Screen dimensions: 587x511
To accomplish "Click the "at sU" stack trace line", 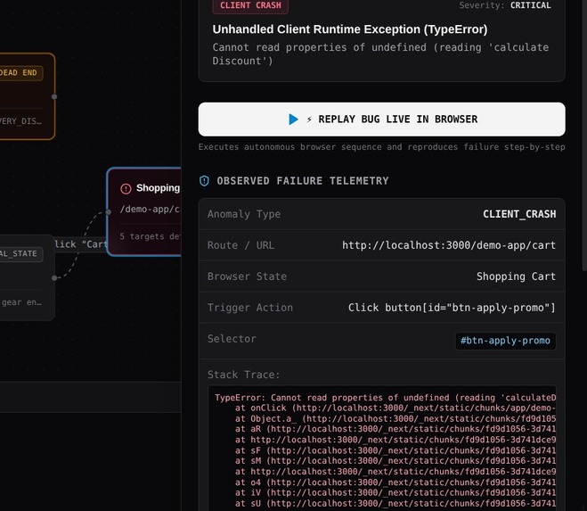I will (395, 503).
